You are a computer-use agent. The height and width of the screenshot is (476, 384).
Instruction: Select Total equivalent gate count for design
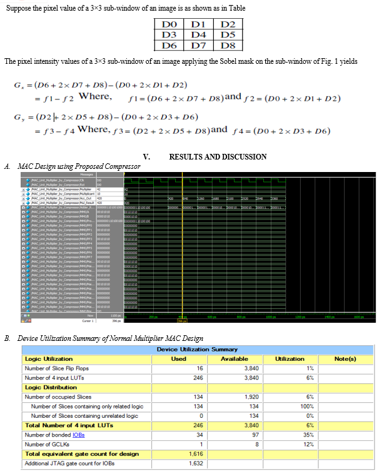[x=82, y=454]
